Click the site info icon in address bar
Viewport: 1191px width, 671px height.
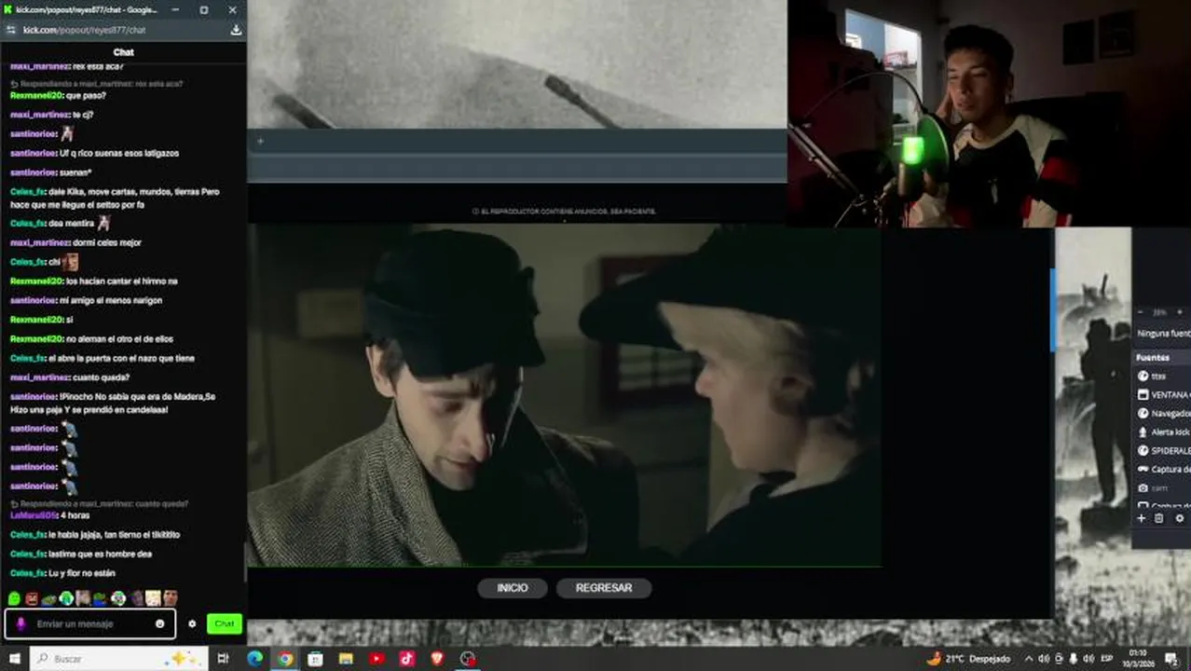(x=11, y=30)
